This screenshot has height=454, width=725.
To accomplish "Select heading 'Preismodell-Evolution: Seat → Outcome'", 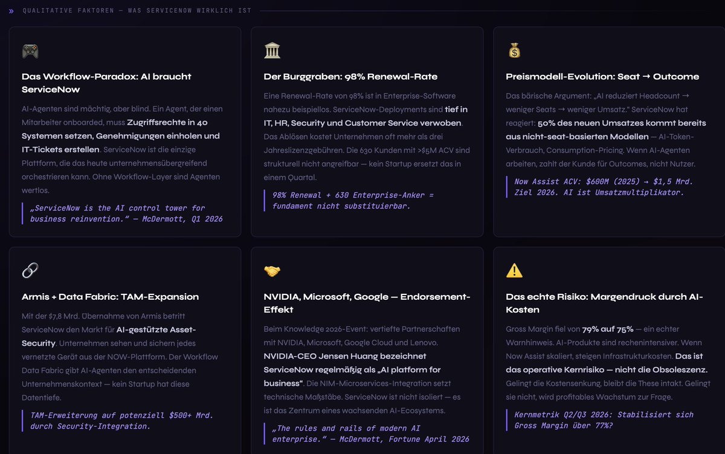I will click(602, 76).
